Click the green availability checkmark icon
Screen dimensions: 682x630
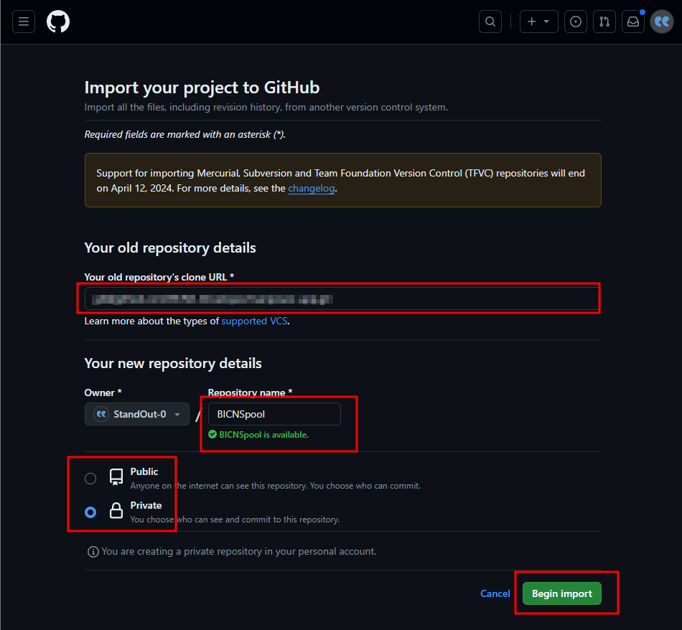pos(212,434)
